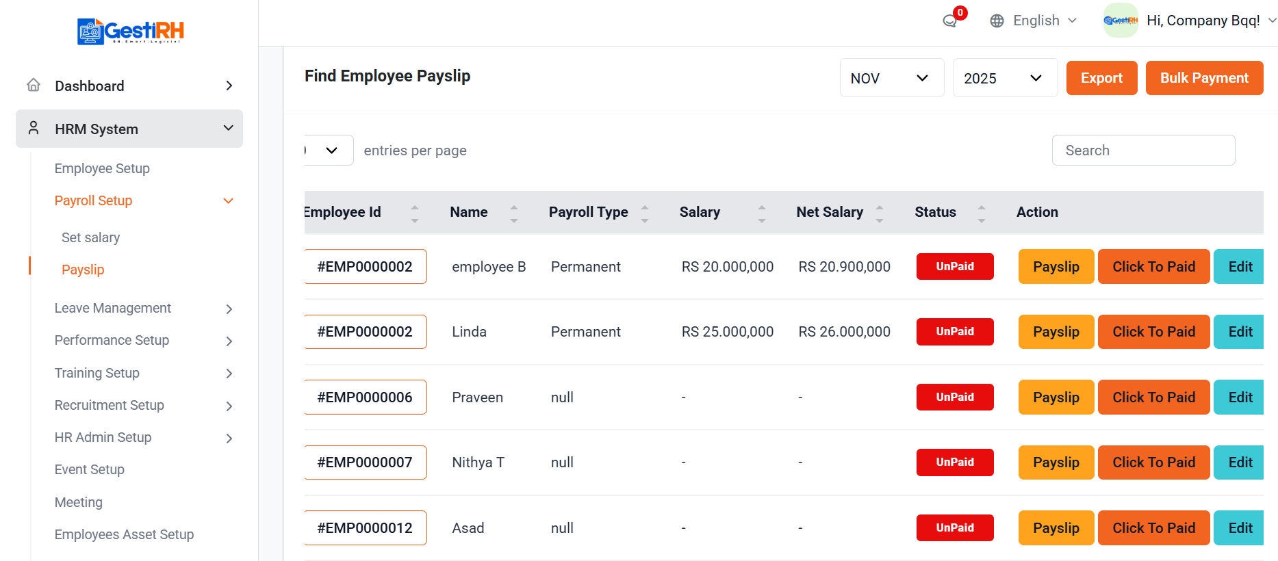Screen dimensions: 1278x561
Task: Open Set salary menu item
Action: [x=90, y=237]
